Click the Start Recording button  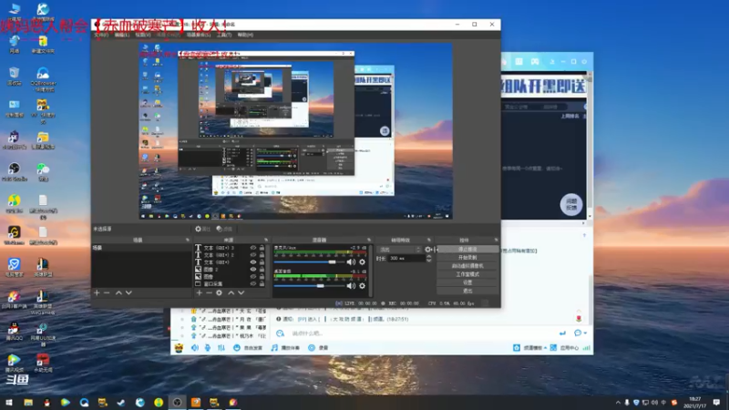467,257
